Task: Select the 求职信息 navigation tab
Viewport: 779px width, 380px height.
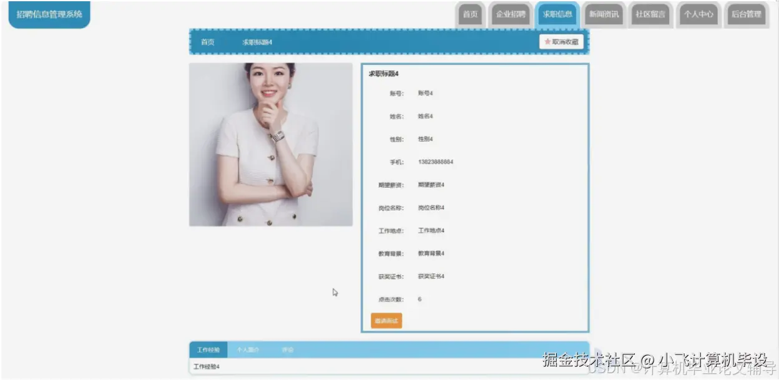Action: coord(557,14)
